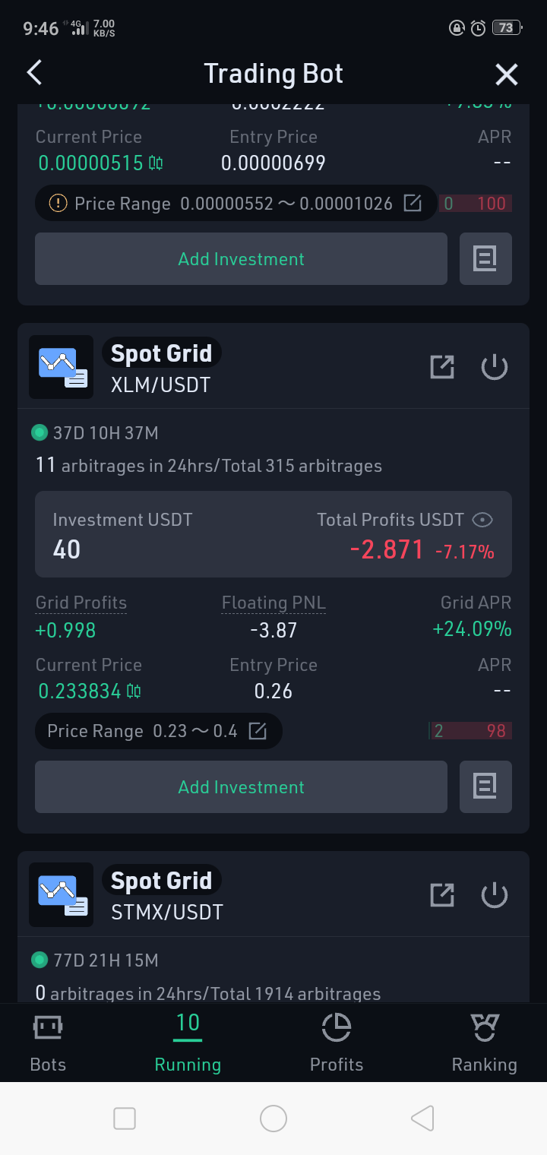Open chart icon next to 0.233834 price
Viewport: 547px width, 1155px height.
(134, 691)
